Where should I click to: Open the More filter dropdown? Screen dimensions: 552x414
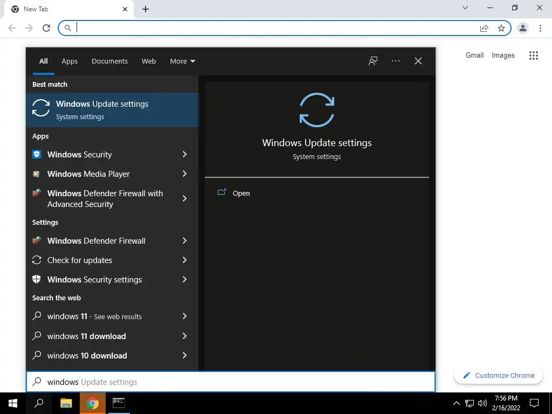182,61
